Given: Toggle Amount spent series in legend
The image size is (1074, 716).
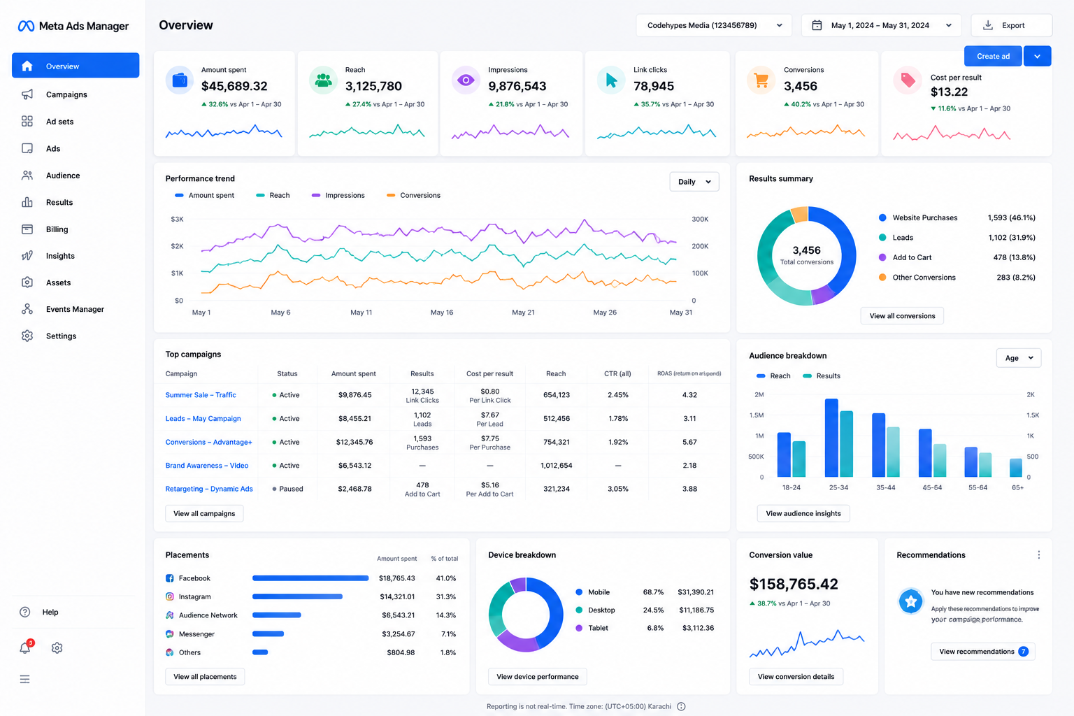Looking at the screenshot, I should pos(204,195).
